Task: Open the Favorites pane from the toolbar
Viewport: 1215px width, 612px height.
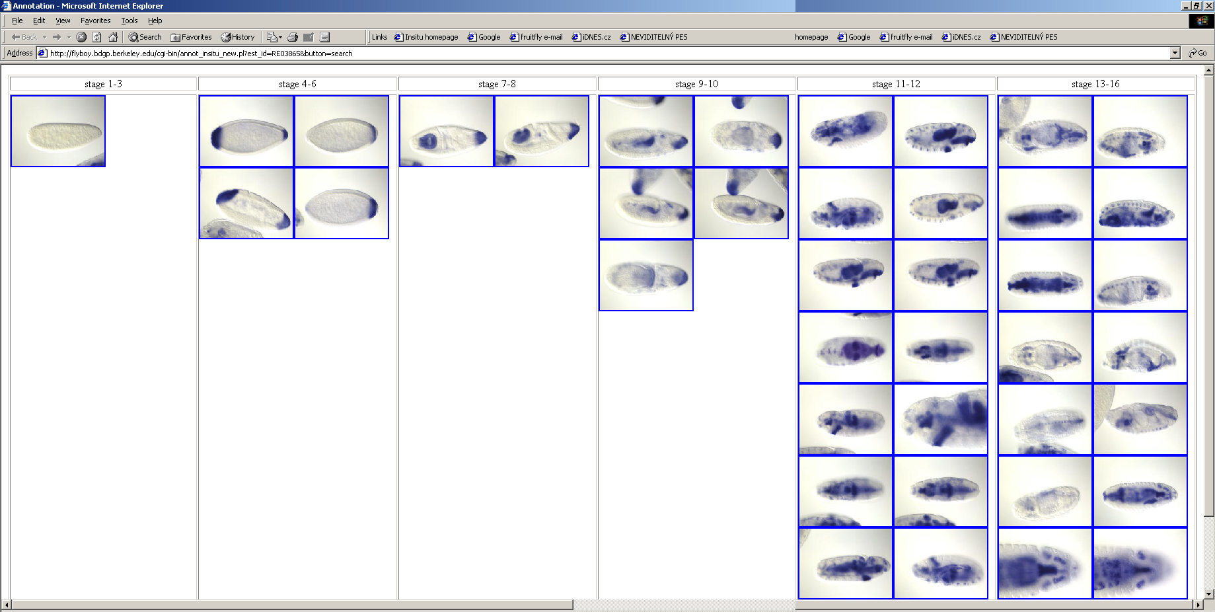Action: tap(191, 37)
